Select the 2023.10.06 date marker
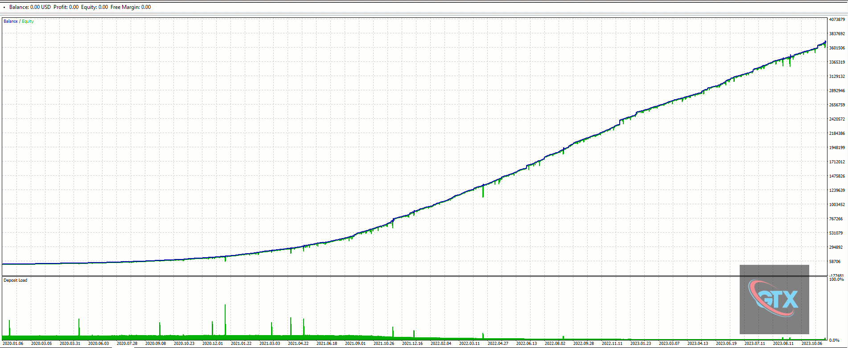848x348 pixels. point(811,344)
